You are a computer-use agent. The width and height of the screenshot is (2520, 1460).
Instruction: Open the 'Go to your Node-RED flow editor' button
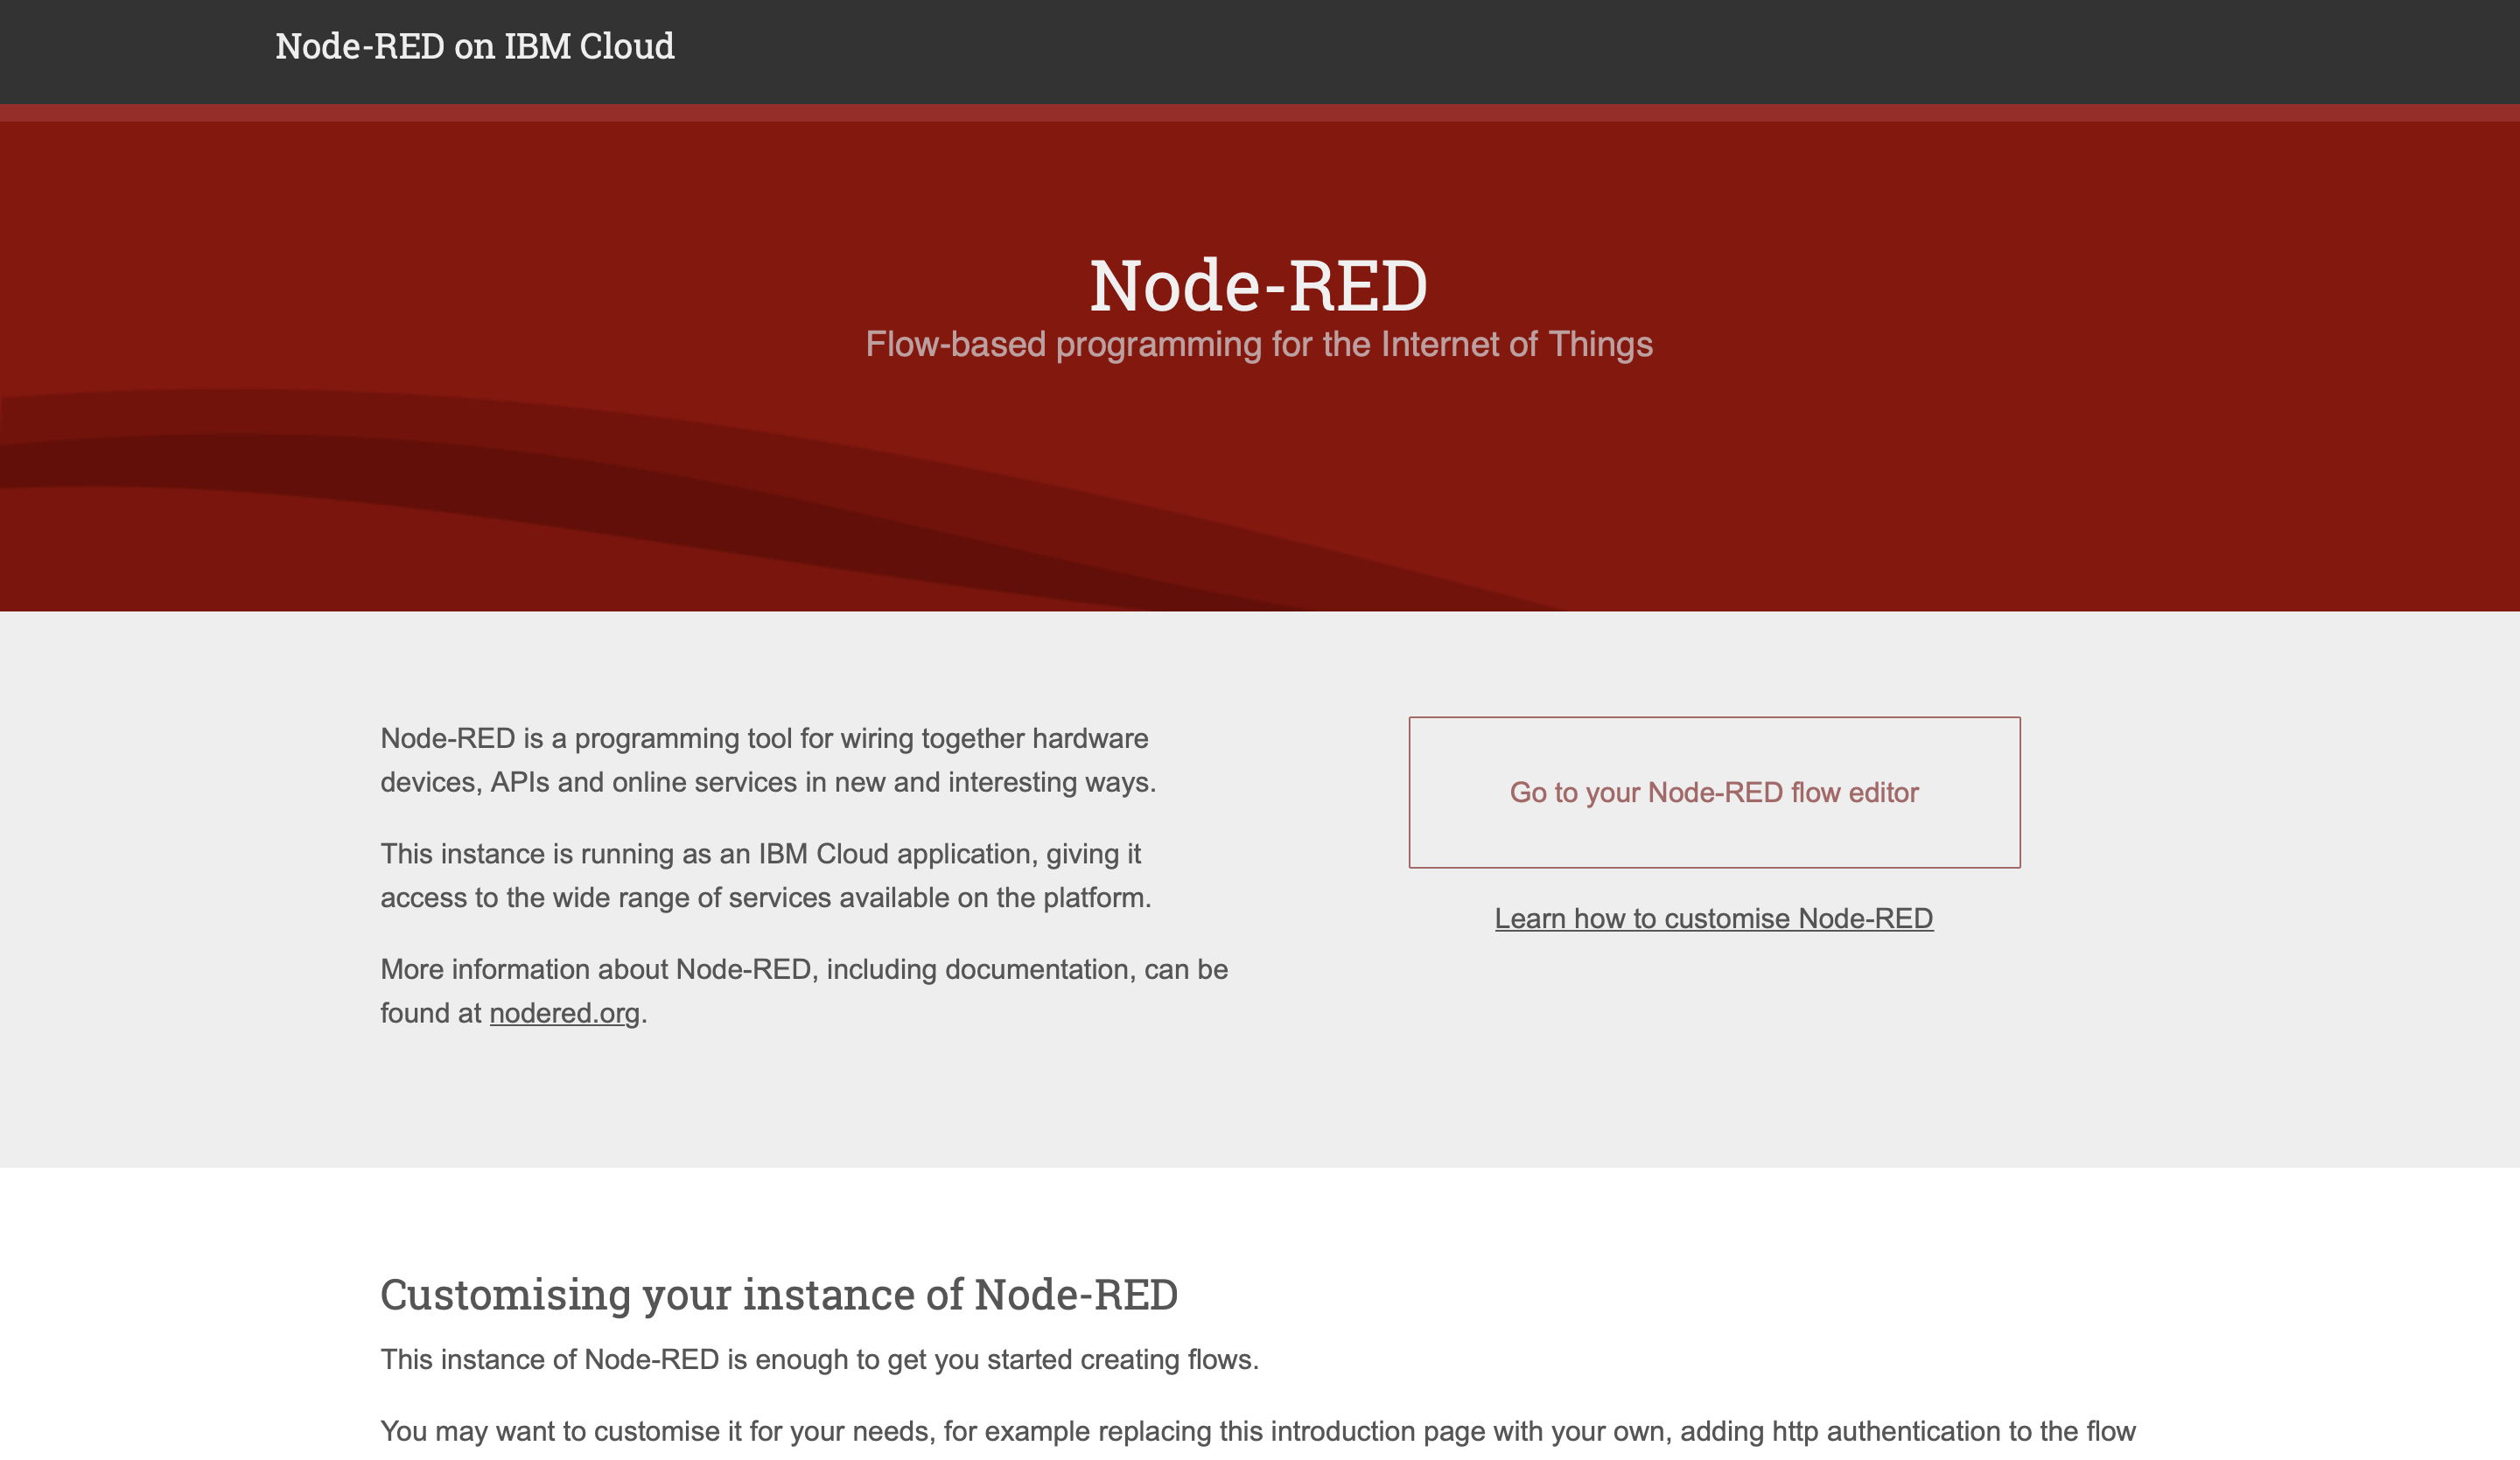(x=1713, y=792)
